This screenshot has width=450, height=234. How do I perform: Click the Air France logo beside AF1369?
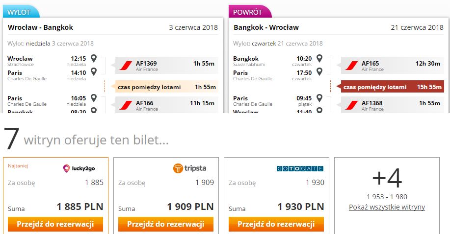tap(126, 66)
